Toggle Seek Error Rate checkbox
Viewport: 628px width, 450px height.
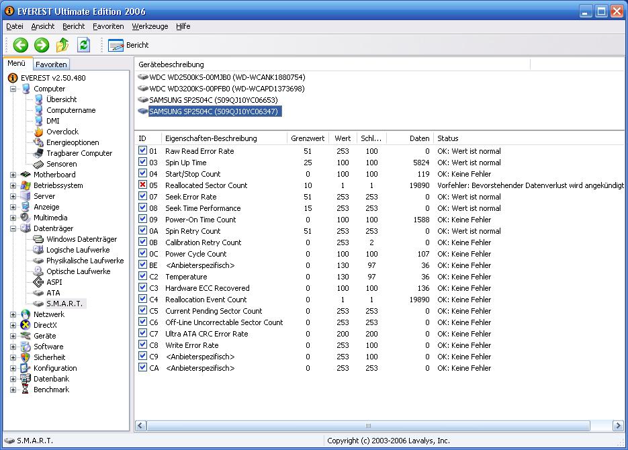142,196
